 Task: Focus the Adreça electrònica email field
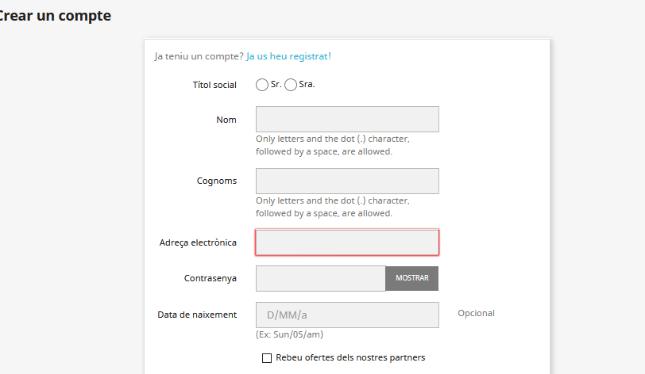[x=347, y=242]
